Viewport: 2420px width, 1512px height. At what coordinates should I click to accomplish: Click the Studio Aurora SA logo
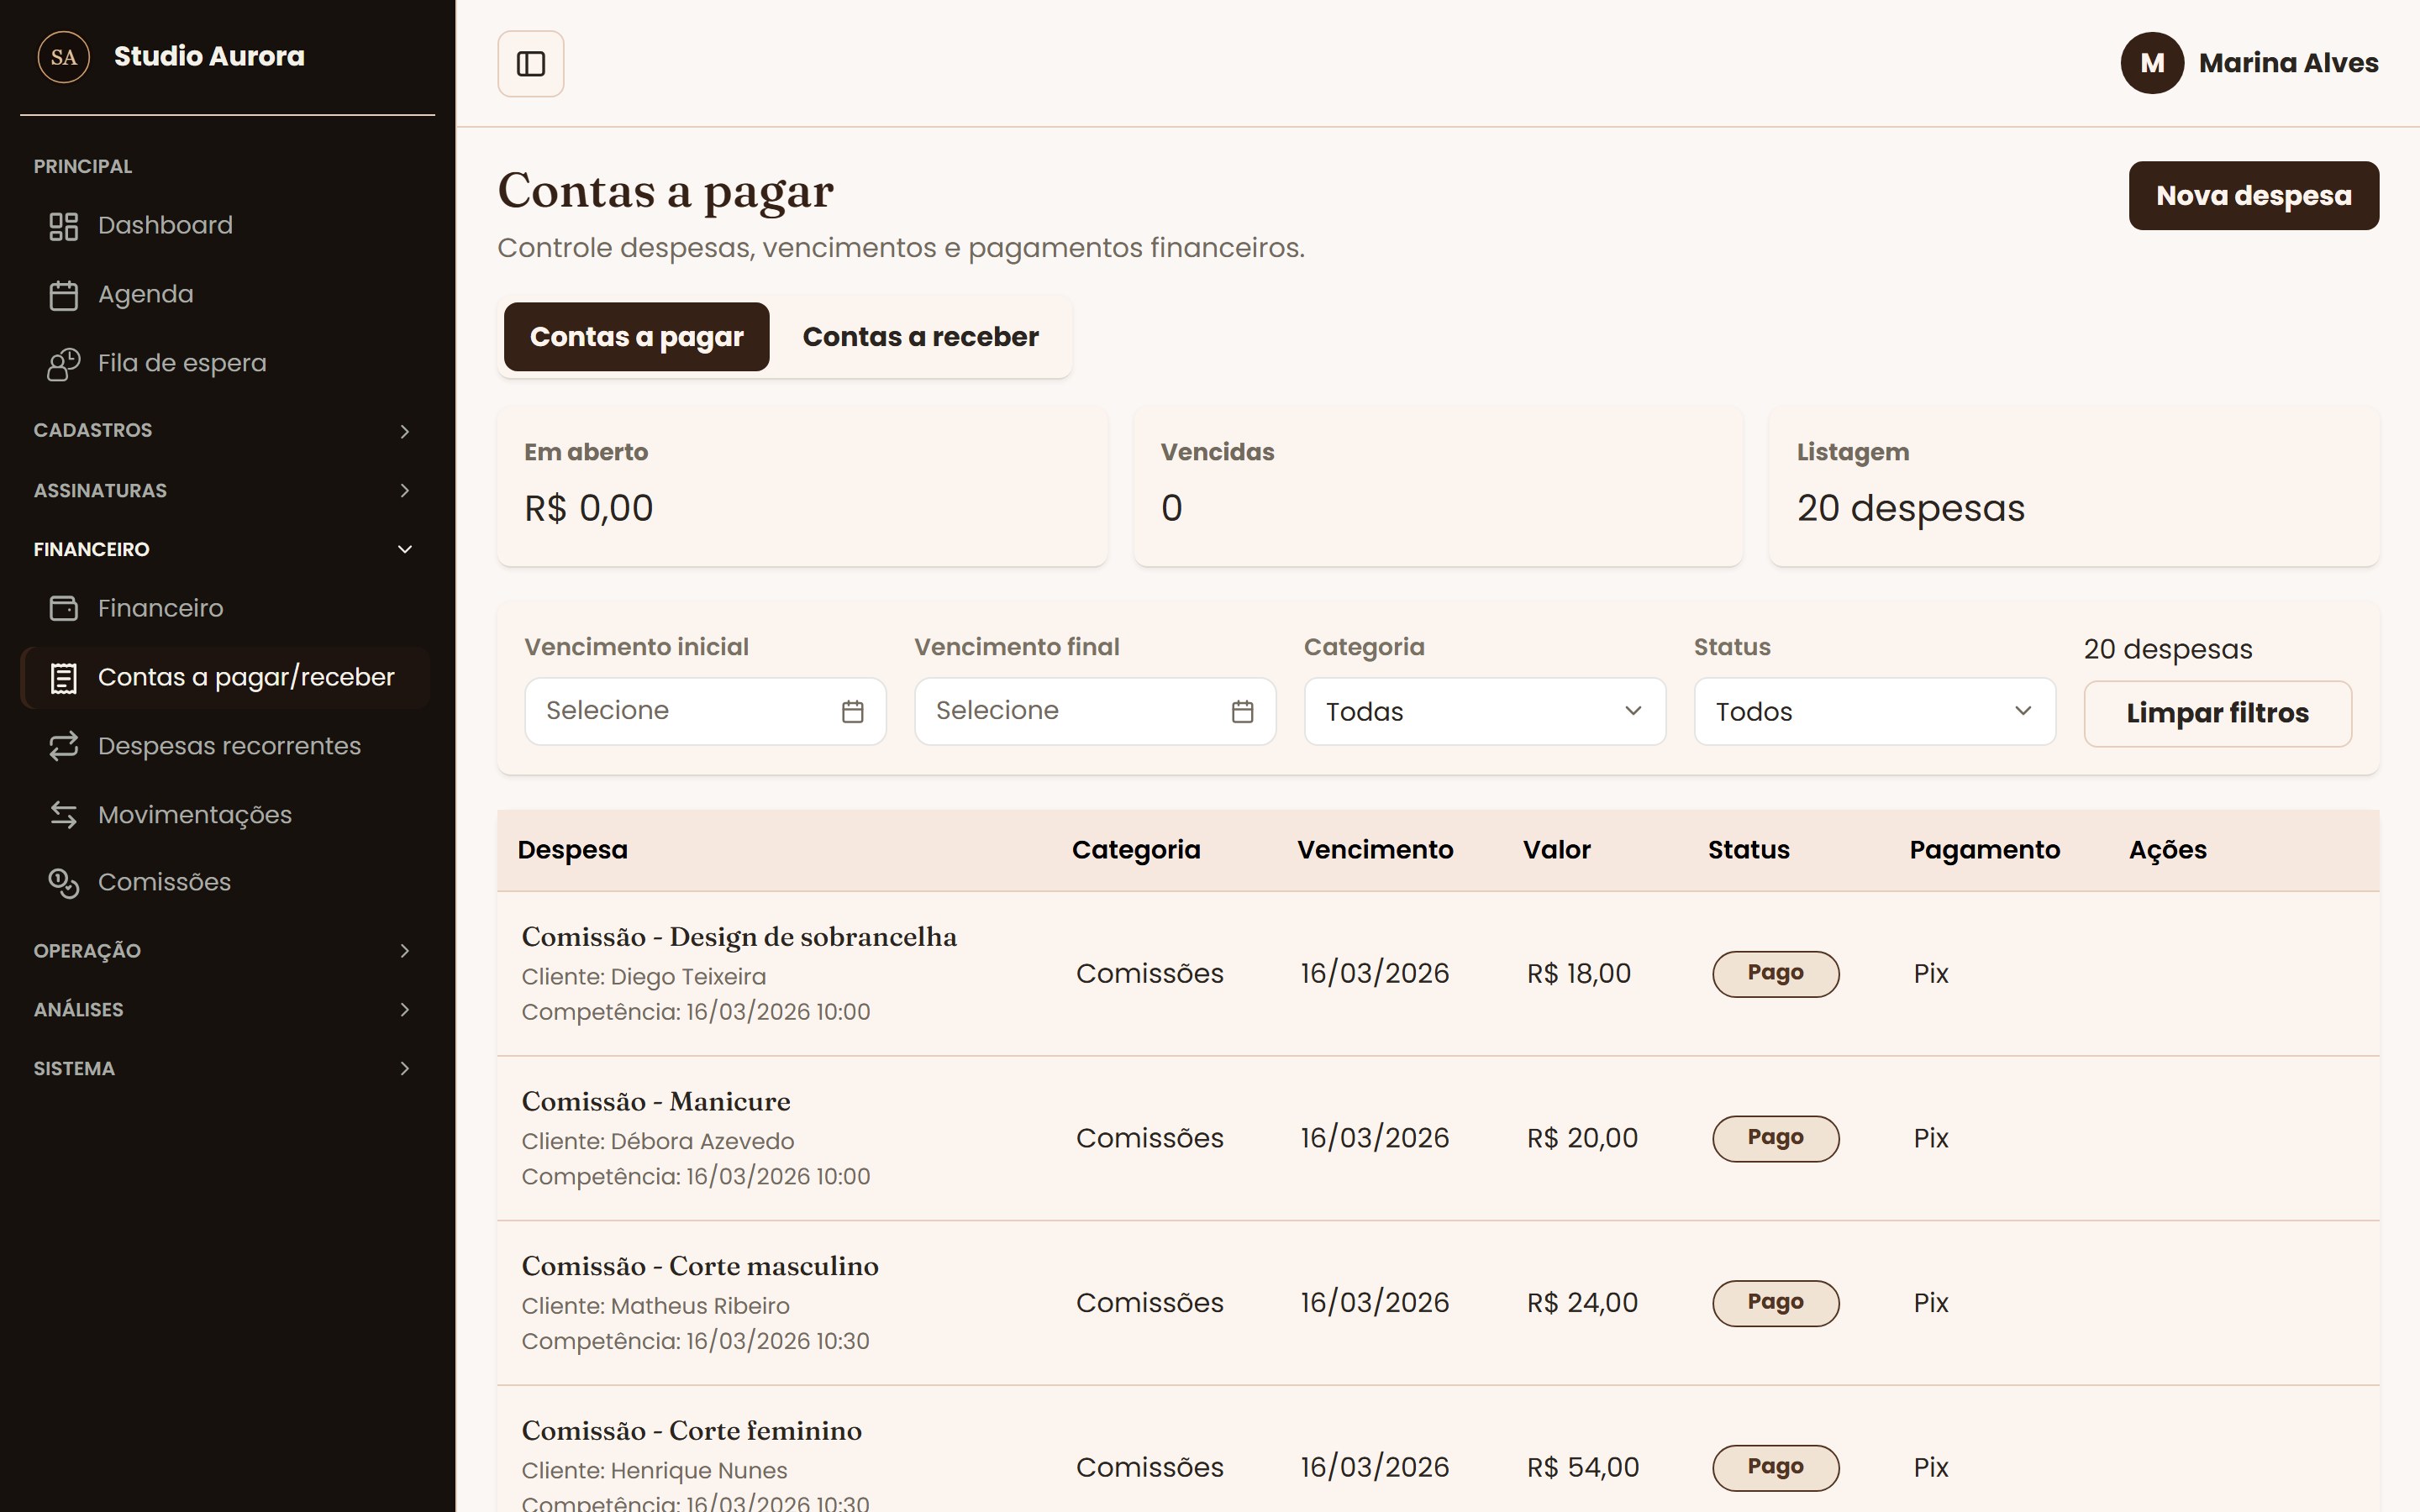(x=63, y=57)
